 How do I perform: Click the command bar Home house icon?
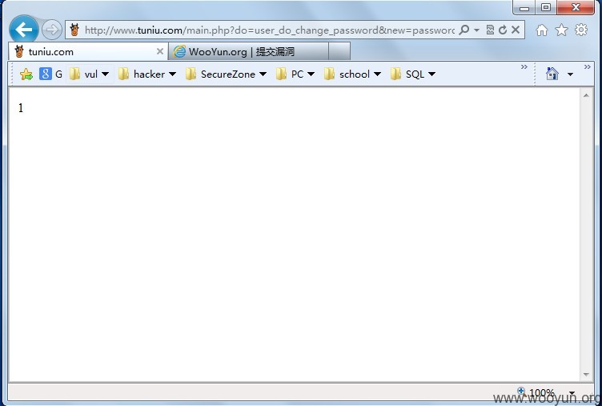pyautogui.click(x=552, y=74)
